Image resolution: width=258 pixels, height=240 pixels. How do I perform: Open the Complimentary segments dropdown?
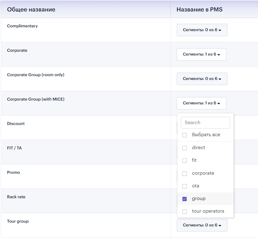click(202, 30)
